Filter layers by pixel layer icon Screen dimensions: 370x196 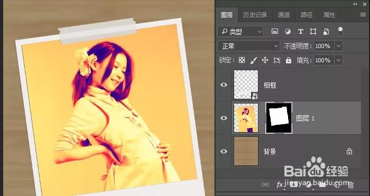pyautogui.click(x=275, y=31)
